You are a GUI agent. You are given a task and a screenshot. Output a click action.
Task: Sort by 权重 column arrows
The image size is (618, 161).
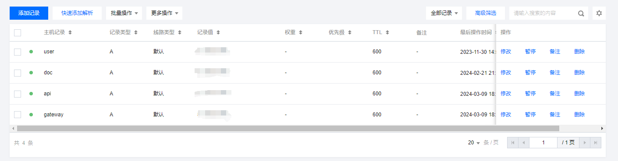[300, 32]
